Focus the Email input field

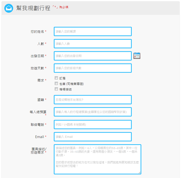[93, 137]
